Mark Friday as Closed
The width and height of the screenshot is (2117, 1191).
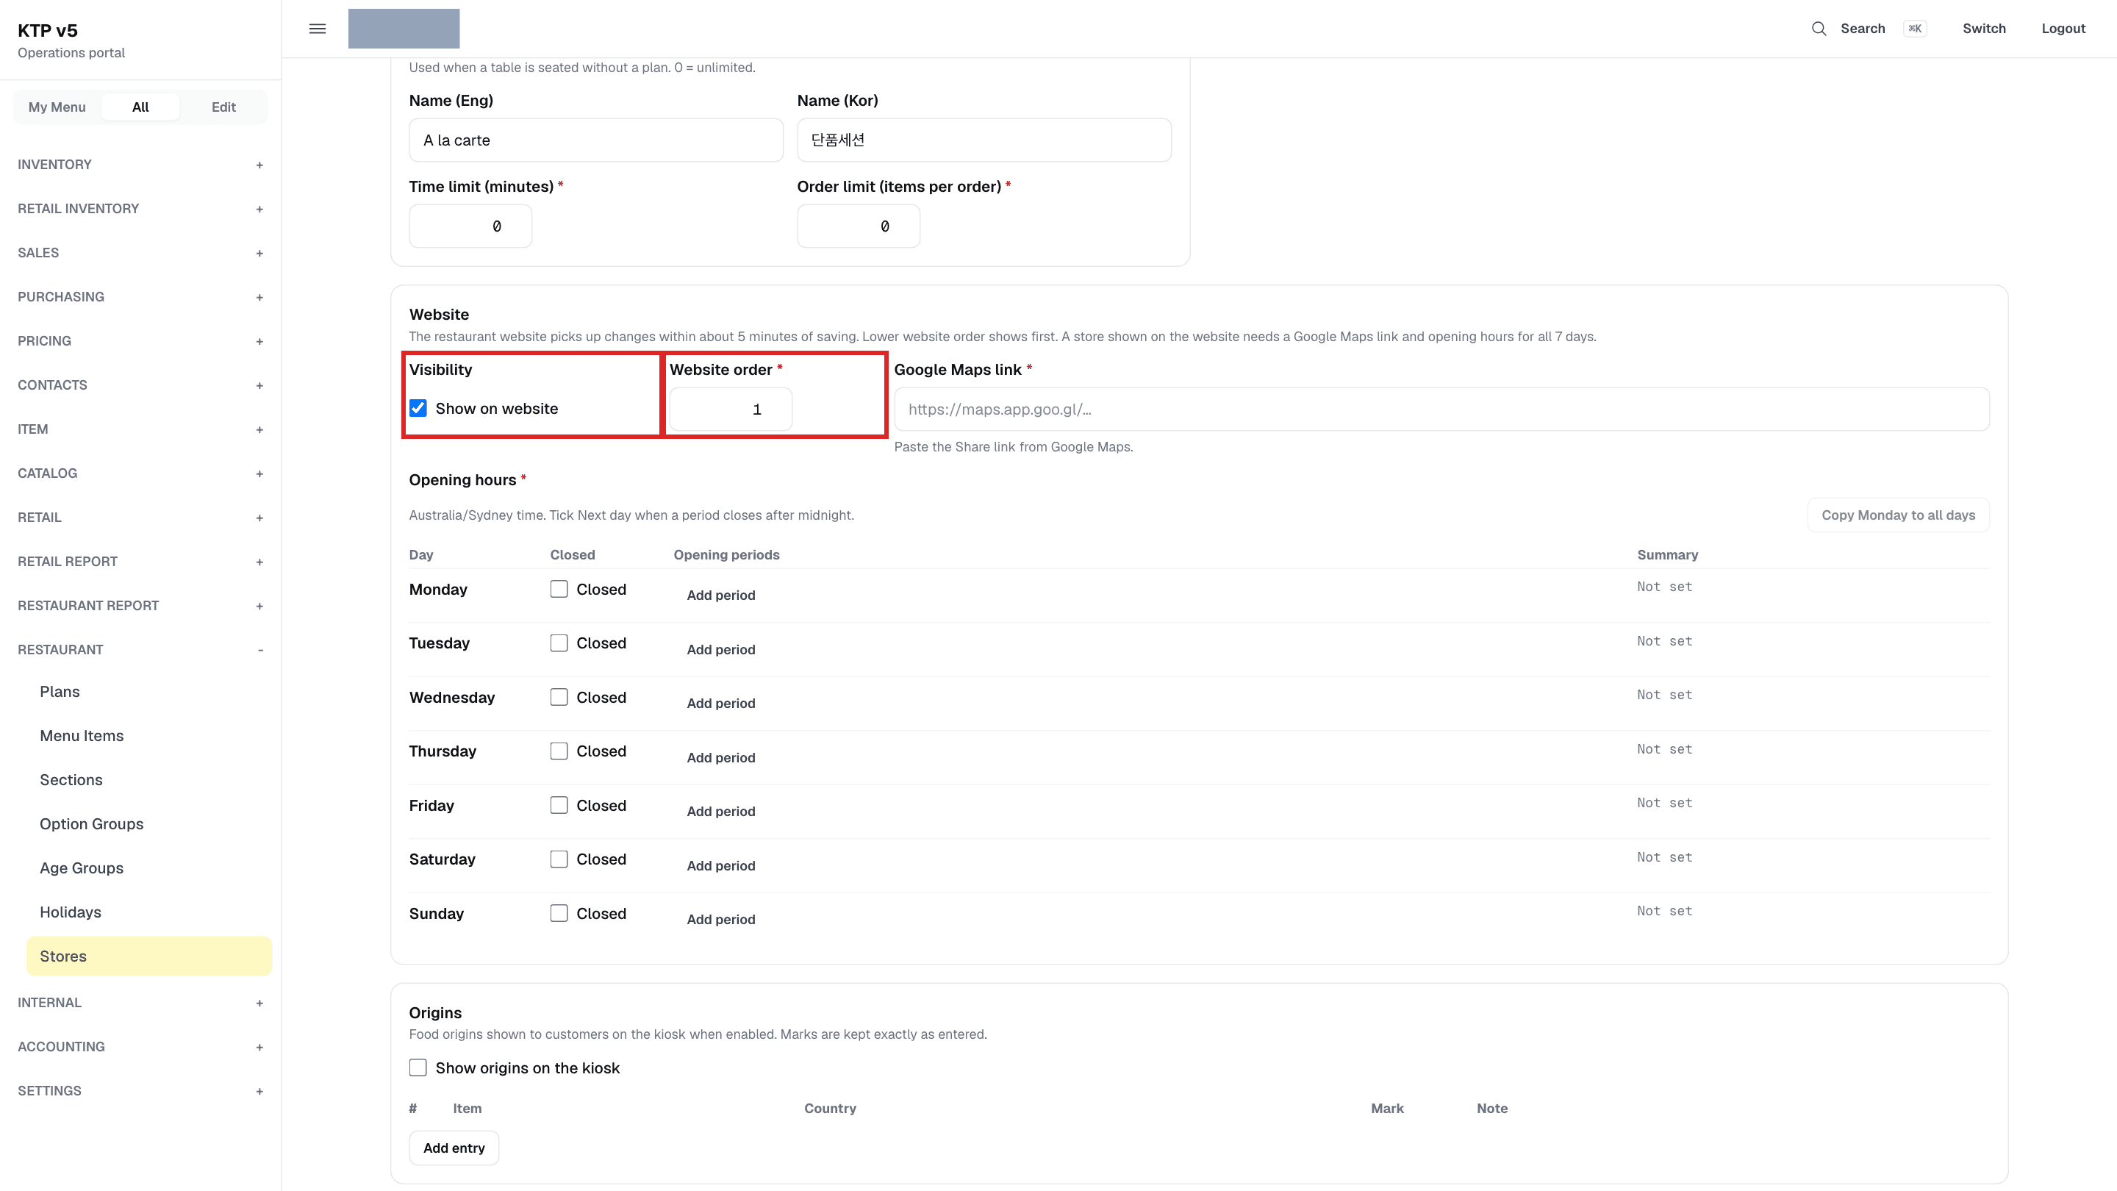point(559,806)
